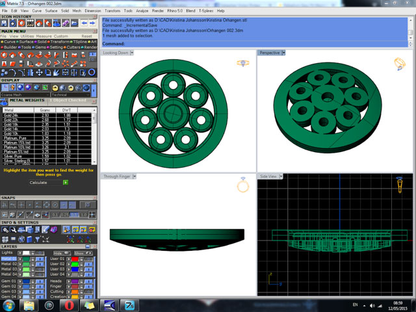Click the Hide button in Layers
Screen dimensions: 416x312
coord(58,252)
